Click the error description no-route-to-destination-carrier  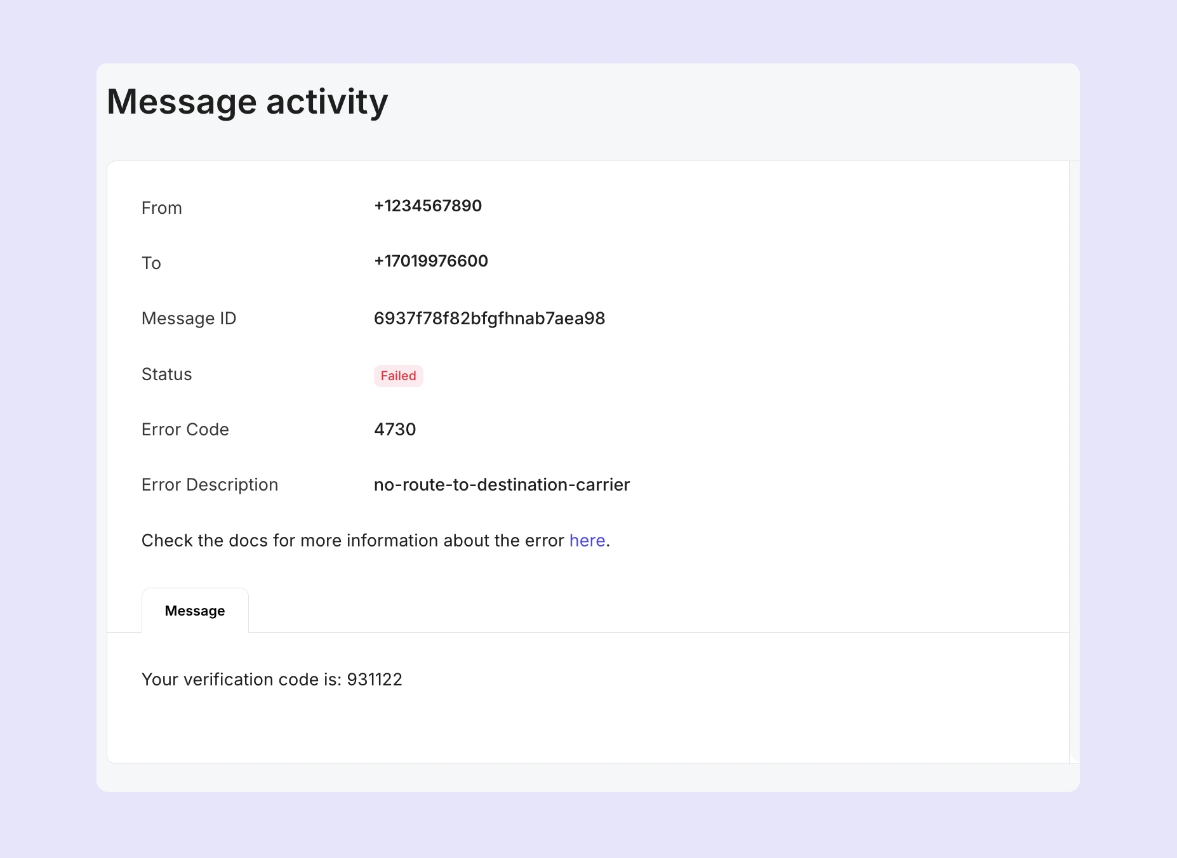[x=502, y=485]
